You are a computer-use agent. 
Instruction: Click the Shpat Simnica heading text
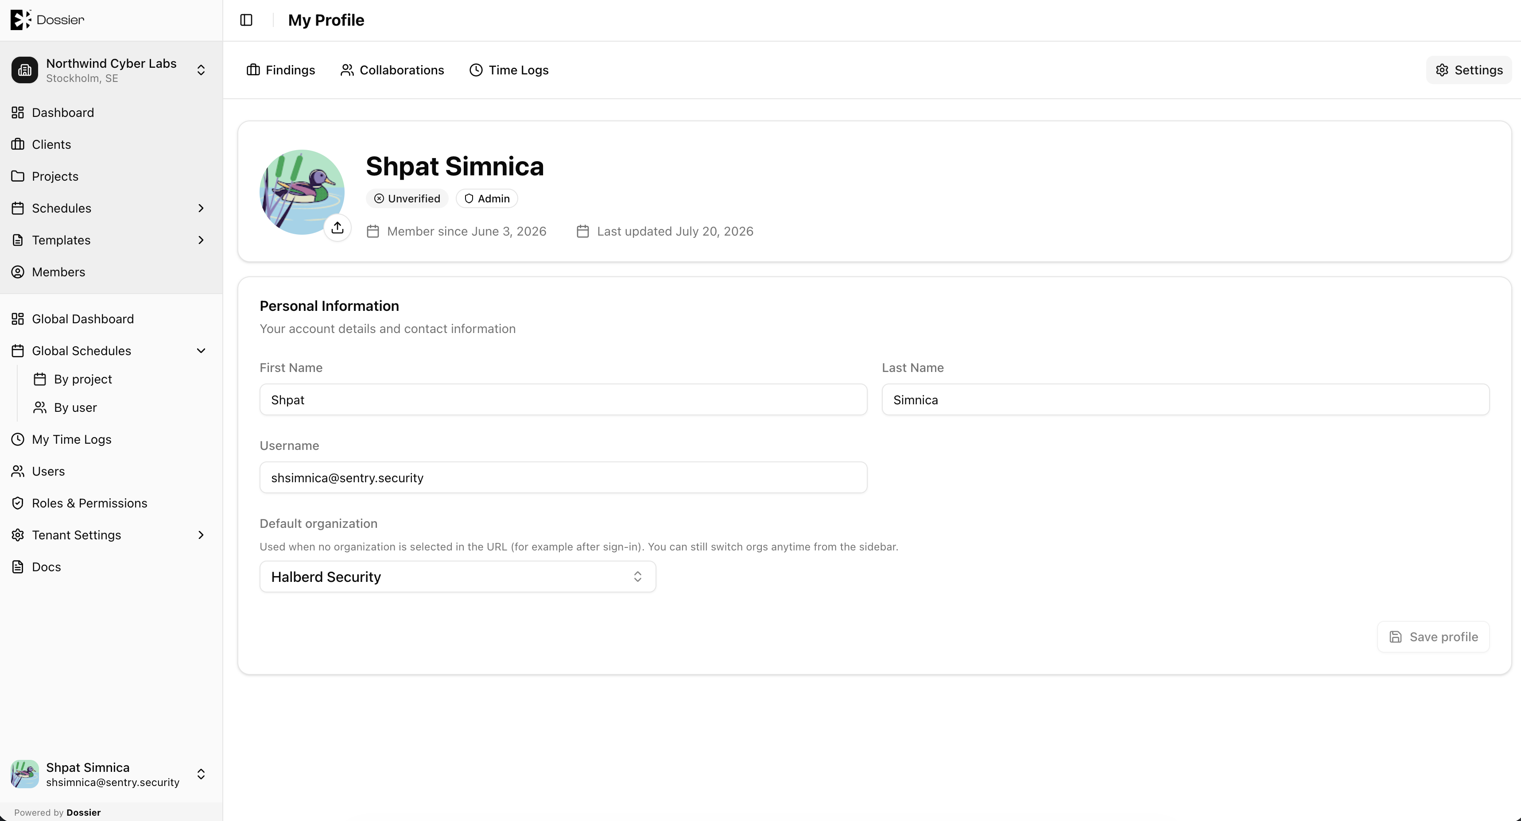(x=454, y=166)
